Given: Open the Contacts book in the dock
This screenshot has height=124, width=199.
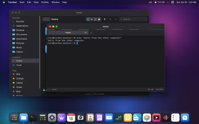Looking at the screenshot, I should click(90, 118).
